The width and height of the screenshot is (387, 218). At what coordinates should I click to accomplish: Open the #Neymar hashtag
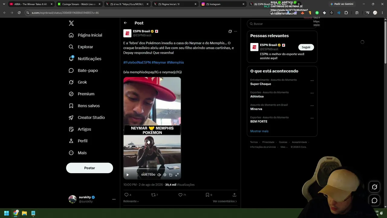159,62
